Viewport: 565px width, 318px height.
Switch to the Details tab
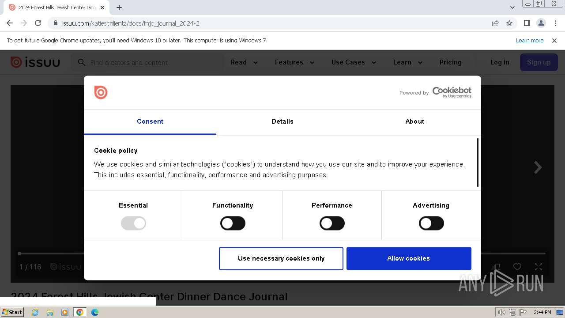tap(282, 121)
